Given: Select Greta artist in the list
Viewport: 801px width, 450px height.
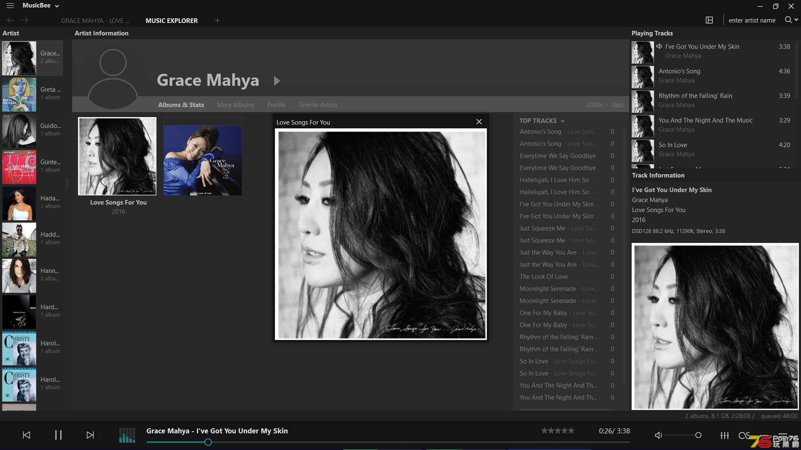Looking at the screenshot, I should [32, 94].
